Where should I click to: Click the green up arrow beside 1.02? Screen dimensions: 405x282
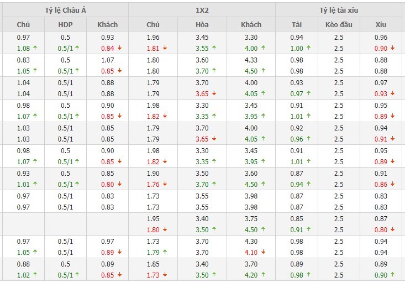35,275
